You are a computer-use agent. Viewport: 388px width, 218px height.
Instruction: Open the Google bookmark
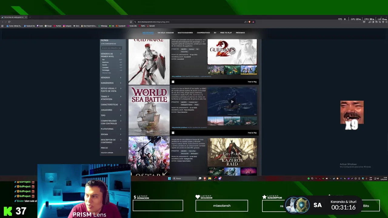click(x=48, y=26)
